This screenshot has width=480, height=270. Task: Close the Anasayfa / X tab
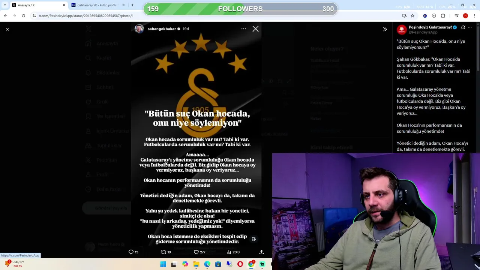64,5
